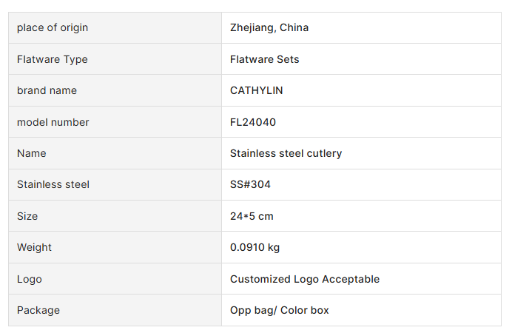The height and width of the screenshot is (333, 512).
Task: Click the 'Size' label cell
Action: 27,216
